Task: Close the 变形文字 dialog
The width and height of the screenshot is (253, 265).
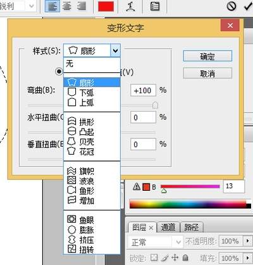Action: 230,25
